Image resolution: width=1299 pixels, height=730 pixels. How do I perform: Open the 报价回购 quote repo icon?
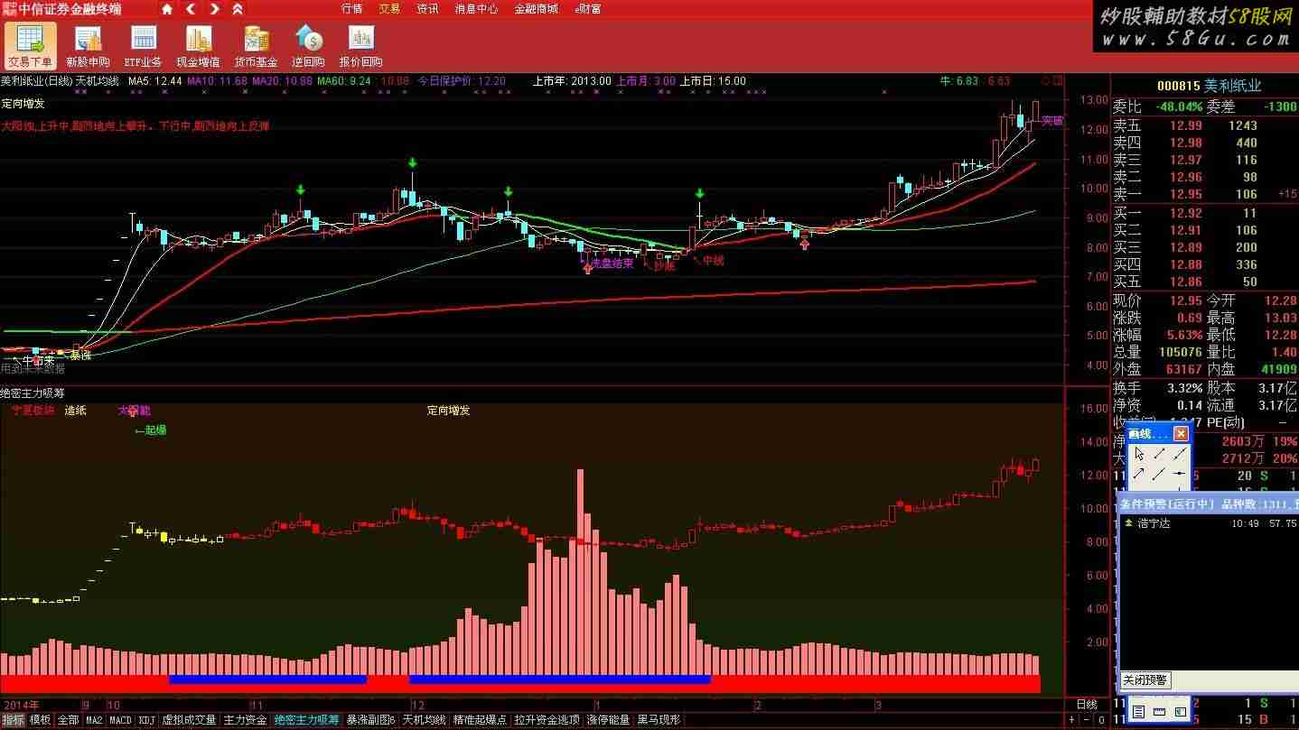click(361, 46)
